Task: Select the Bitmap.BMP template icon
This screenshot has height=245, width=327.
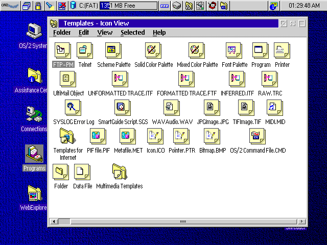Action: (x=212, y=136)
